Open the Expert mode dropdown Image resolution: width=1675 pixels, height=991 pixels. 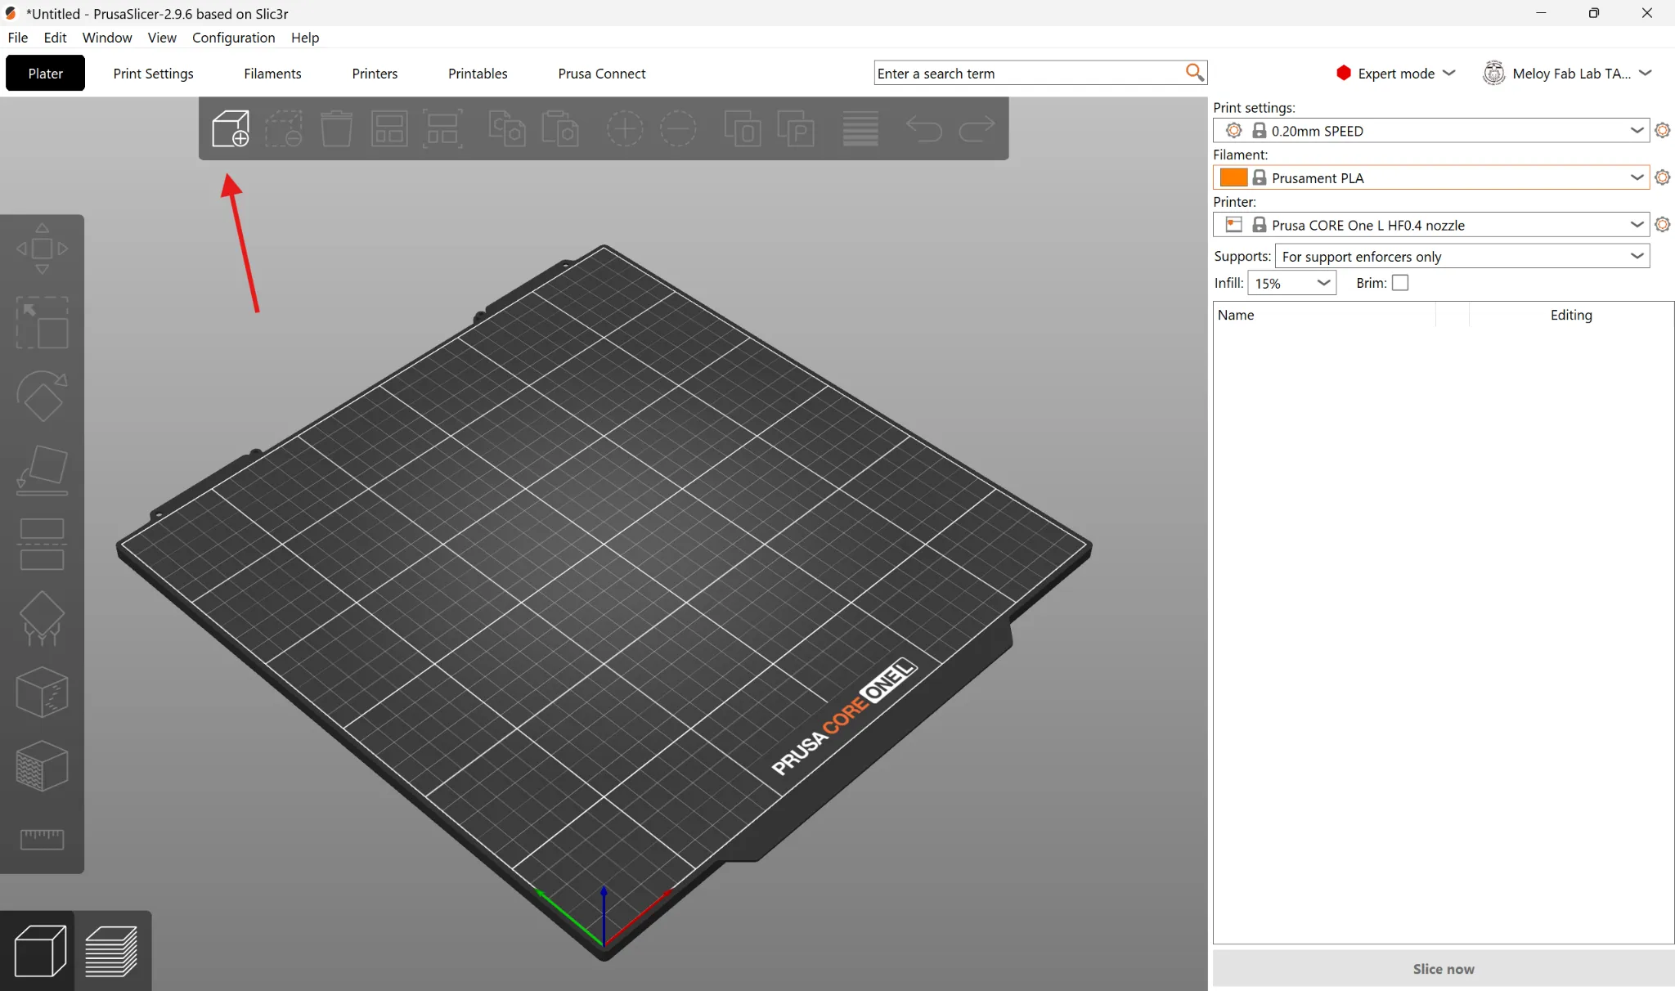(x=1396, y=74)
